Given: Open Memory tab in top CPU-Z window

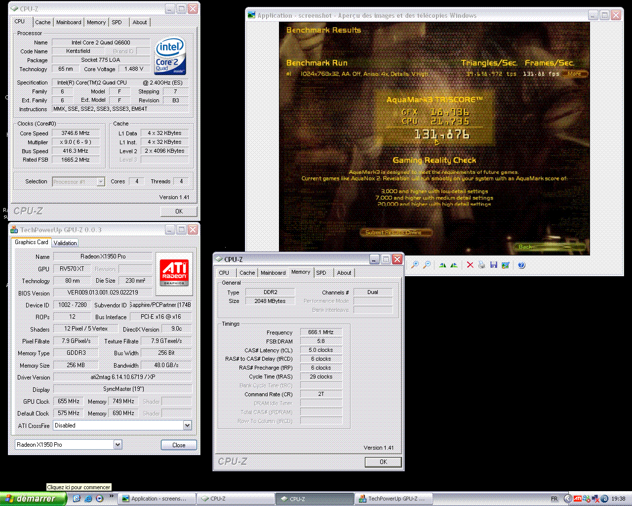Looking at the screenshot, I should pyautogui.click(x=96, y=22).
